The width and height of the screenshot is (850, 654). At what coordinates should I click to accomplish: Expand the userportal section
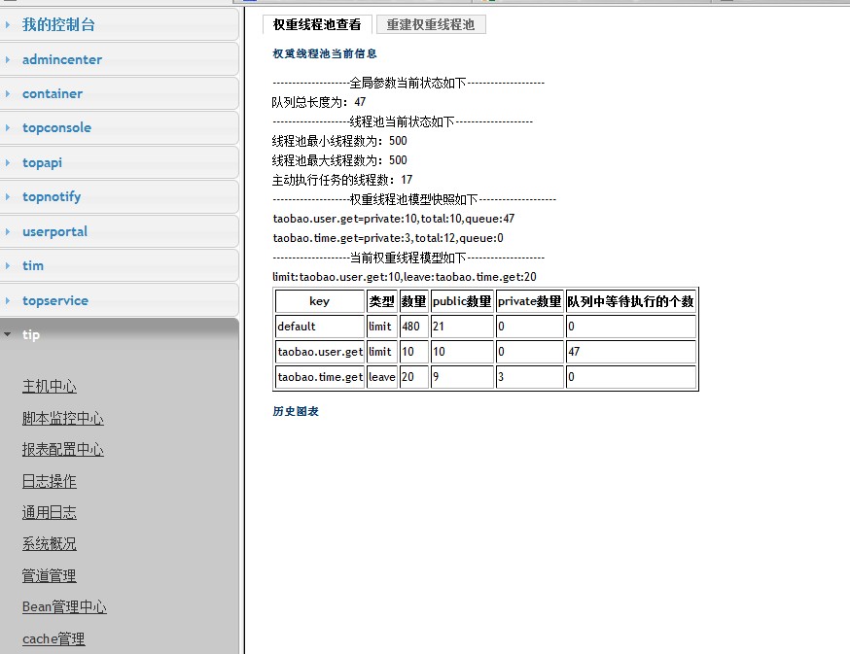pyautogui.click(x=119, y=231)
